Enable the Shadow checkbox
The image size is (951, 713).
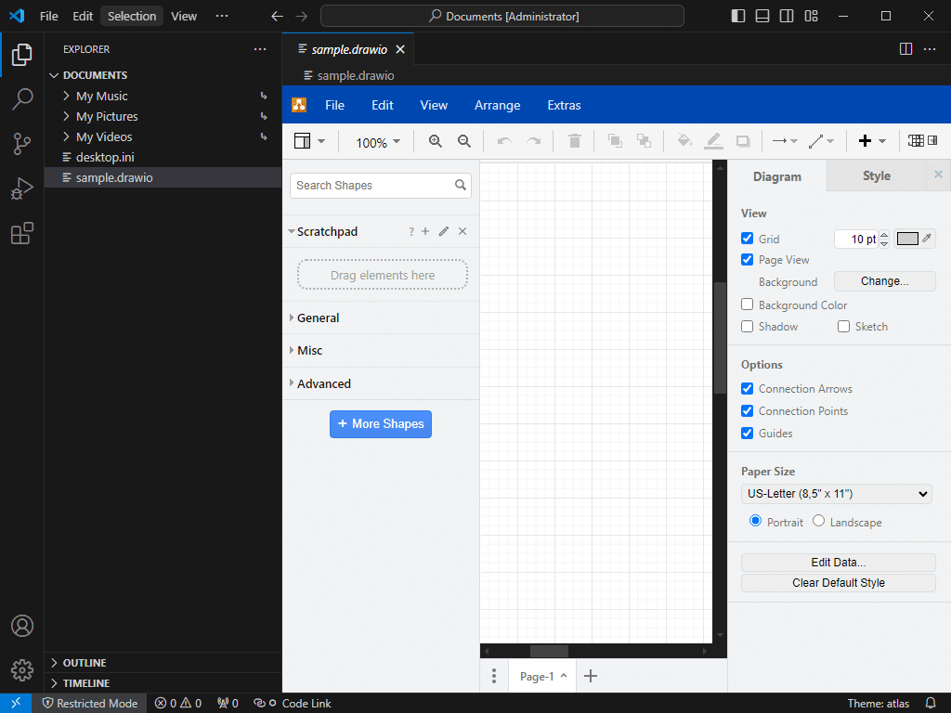tap(748, 326)
